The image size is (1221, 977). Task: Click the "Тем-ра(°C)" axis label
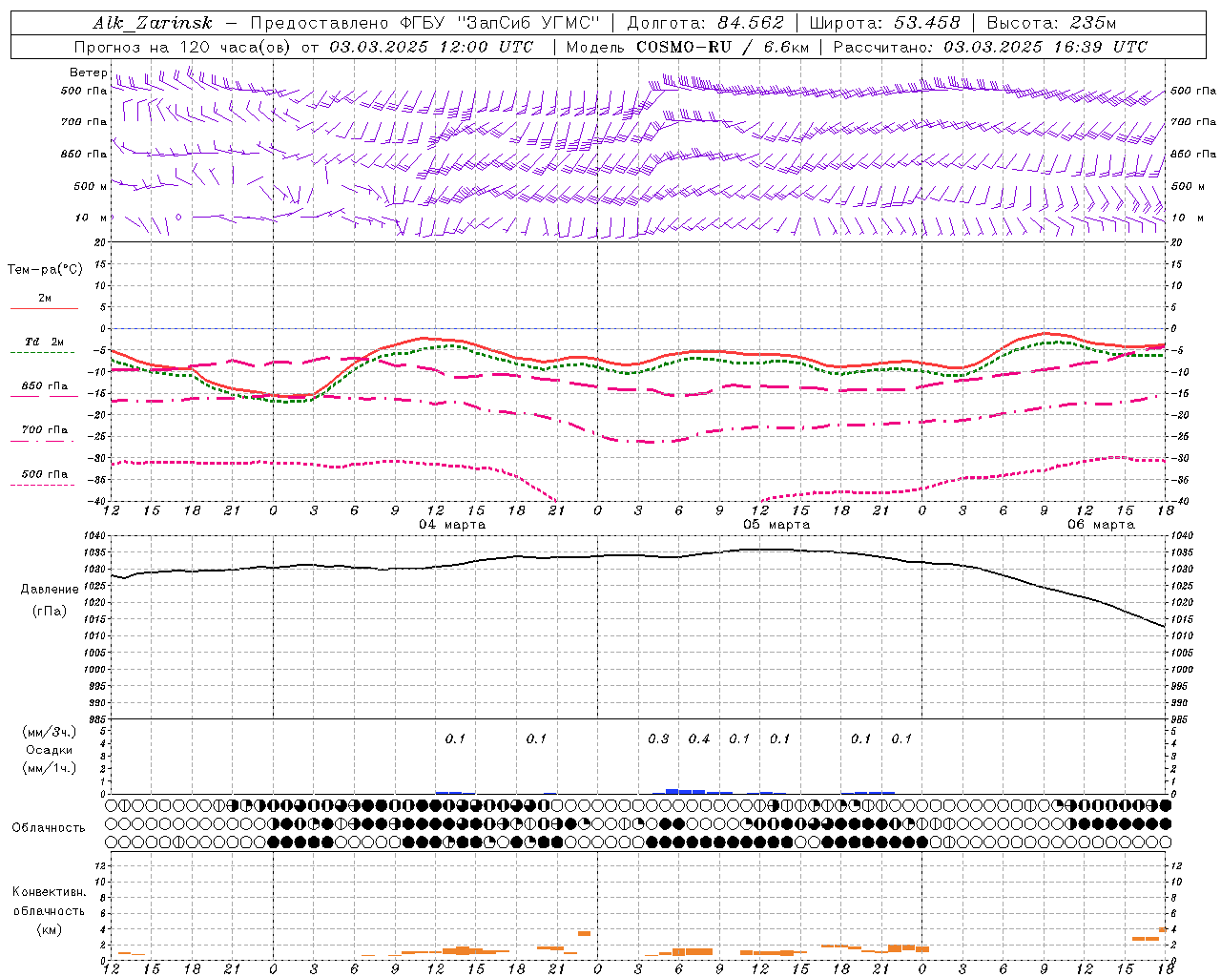(x=45, y=270)
